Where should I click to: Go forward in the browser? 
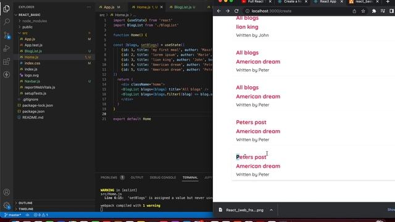[228, 11]
